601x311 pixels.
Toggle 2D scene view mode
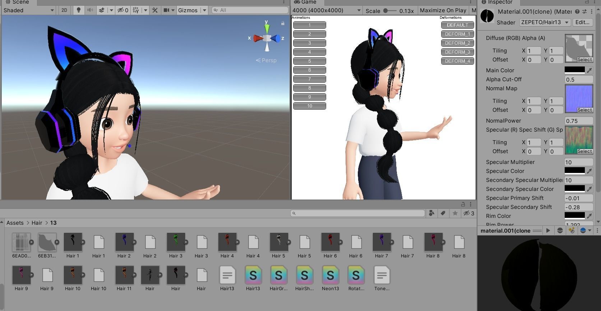coord(64,10)
